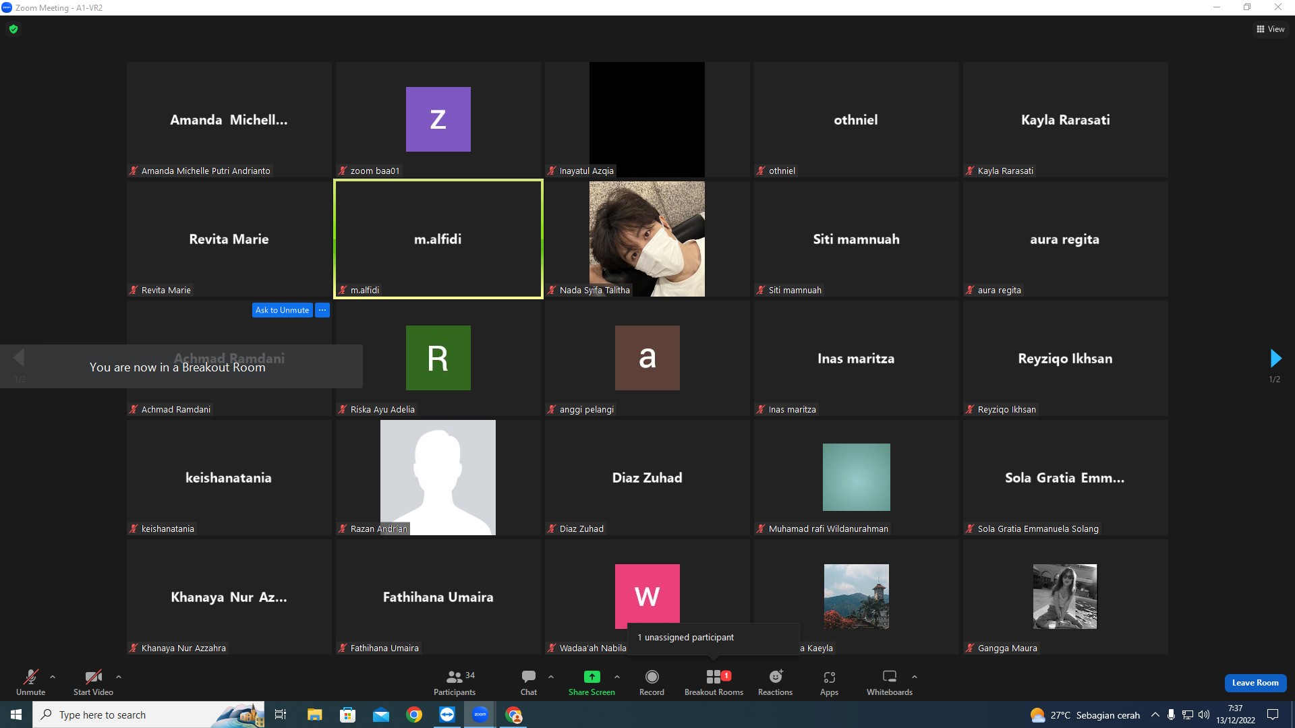Image resolution: width=1295 pixels, height=728 pixels.
Task: Open Whiteboards
Action: point(890,682)
